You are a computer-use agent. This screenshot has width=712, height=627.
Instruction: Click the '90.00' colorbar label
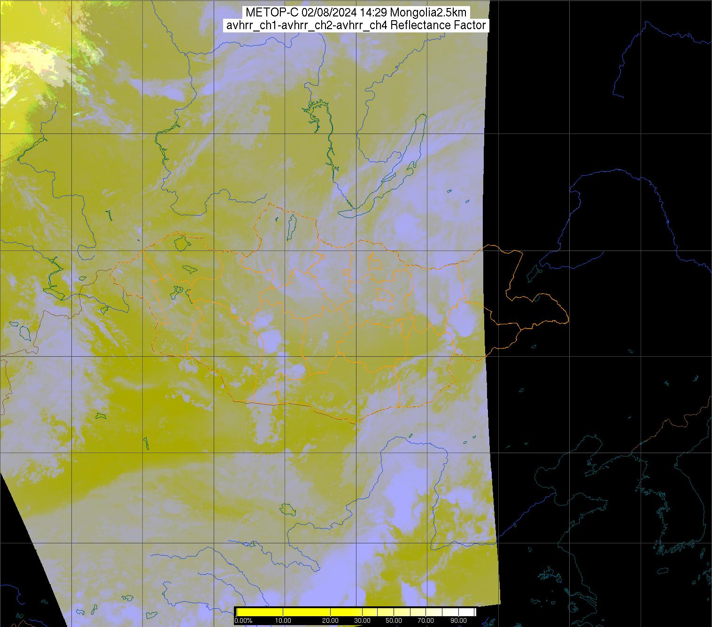tap(457, 621)
